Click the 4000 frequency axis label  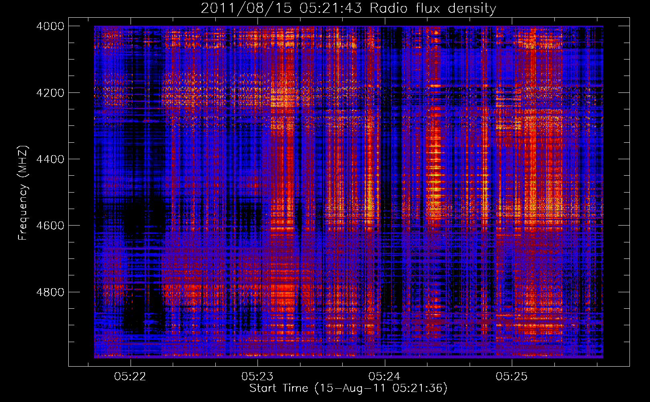click(50, 26)
